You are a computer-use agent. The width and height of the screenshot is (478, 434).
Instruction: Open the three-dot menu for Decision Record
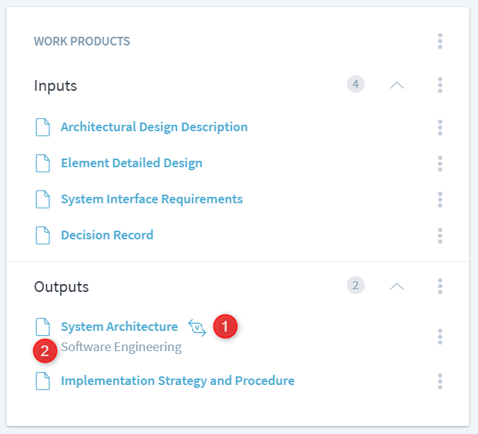coord(440,236)
